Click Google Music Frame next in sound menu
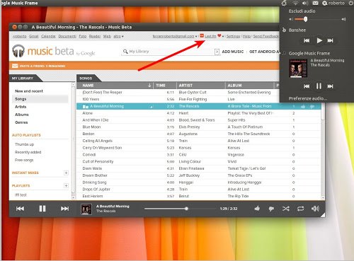 [330, 86]
